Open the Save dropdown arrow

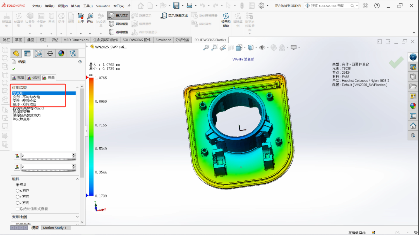pos(183,6)
